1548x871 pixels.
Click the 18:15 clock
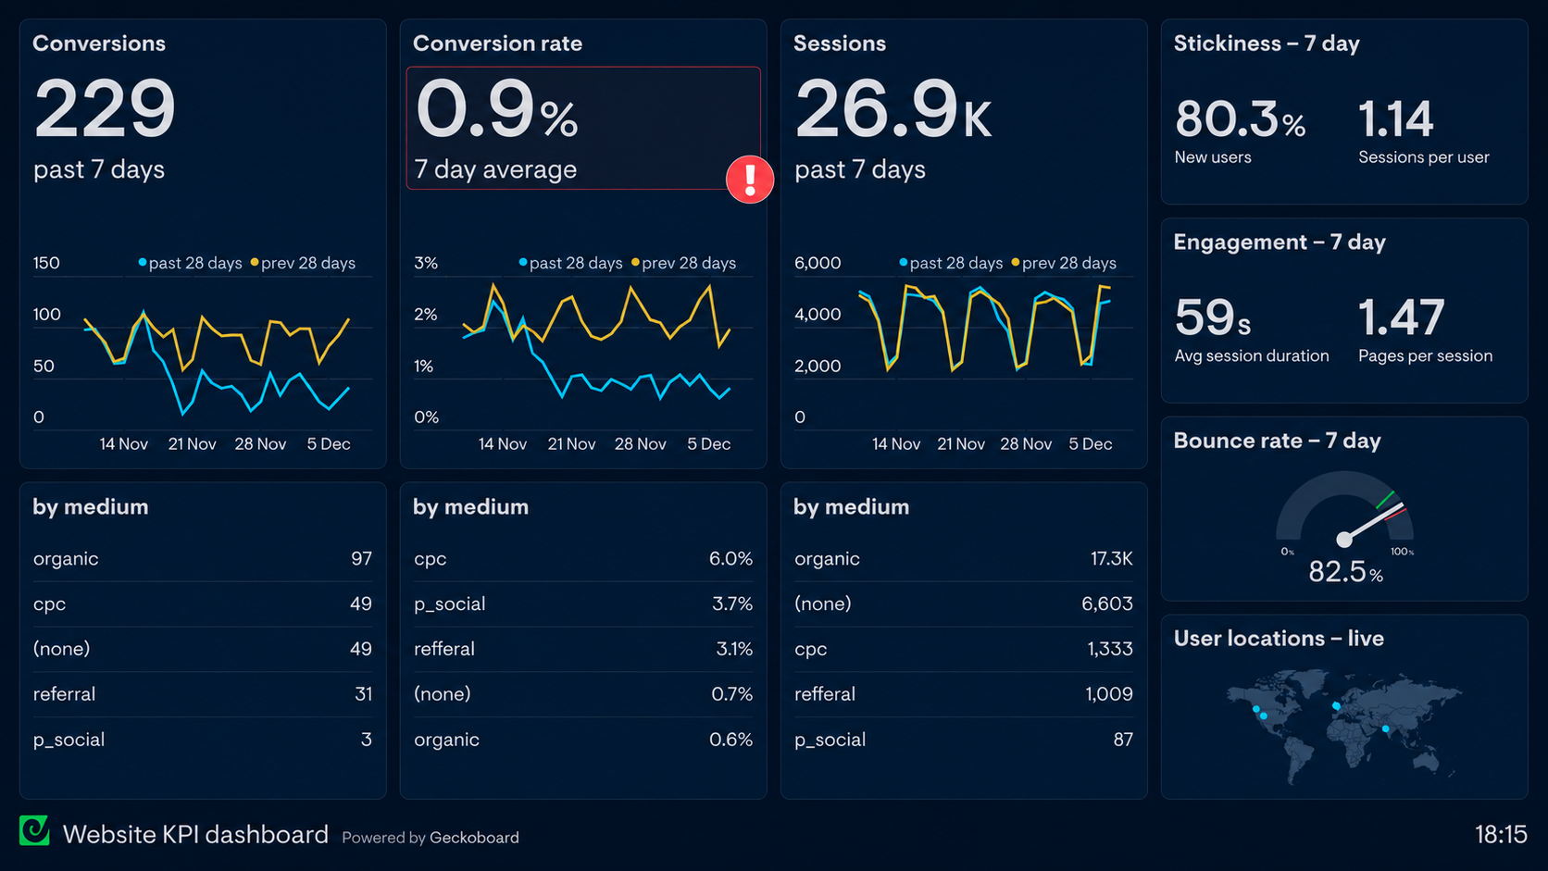tap(1500, 834)
